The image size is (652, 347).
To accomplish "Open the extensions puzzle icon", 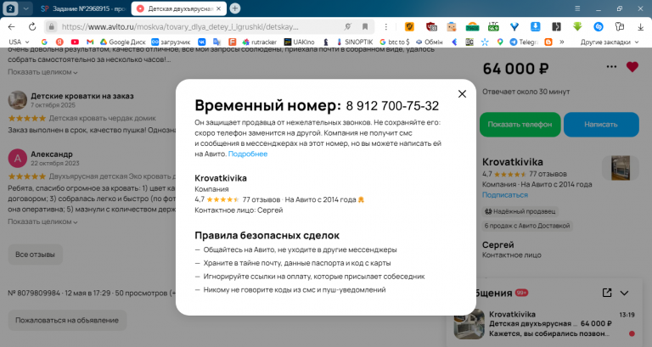I will (620, 26).
